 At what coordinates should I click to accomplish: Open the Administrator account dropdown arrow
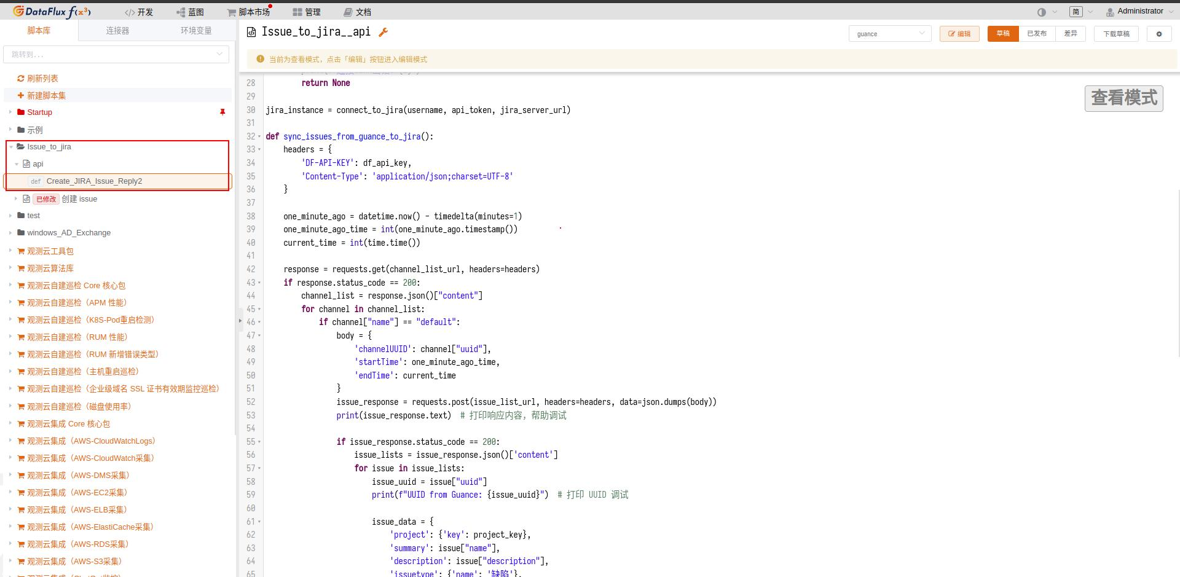click(1171, 12)
